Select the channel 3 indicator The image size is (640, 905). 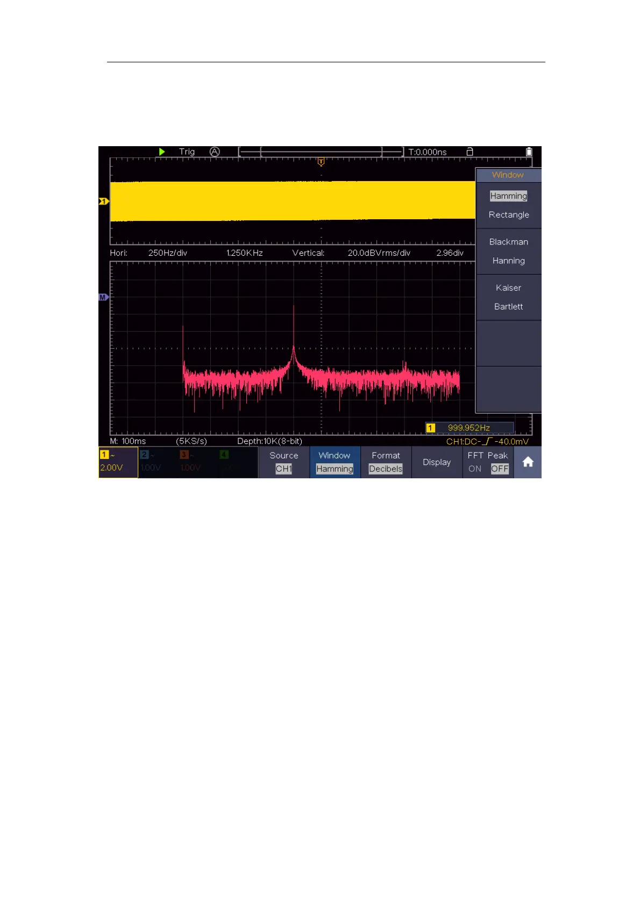[x=190, y=462]
